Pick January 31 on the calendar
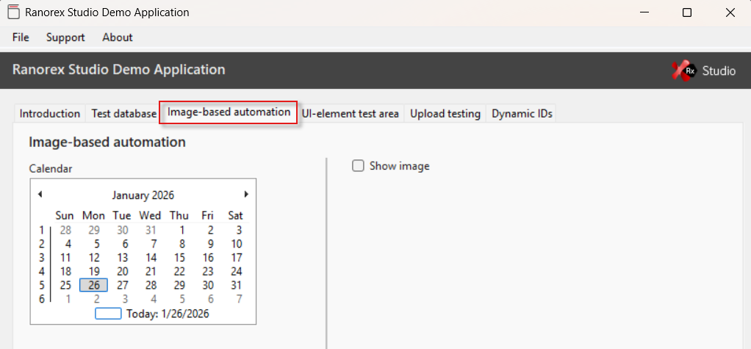The image size is (751, 349). point(236,286)
